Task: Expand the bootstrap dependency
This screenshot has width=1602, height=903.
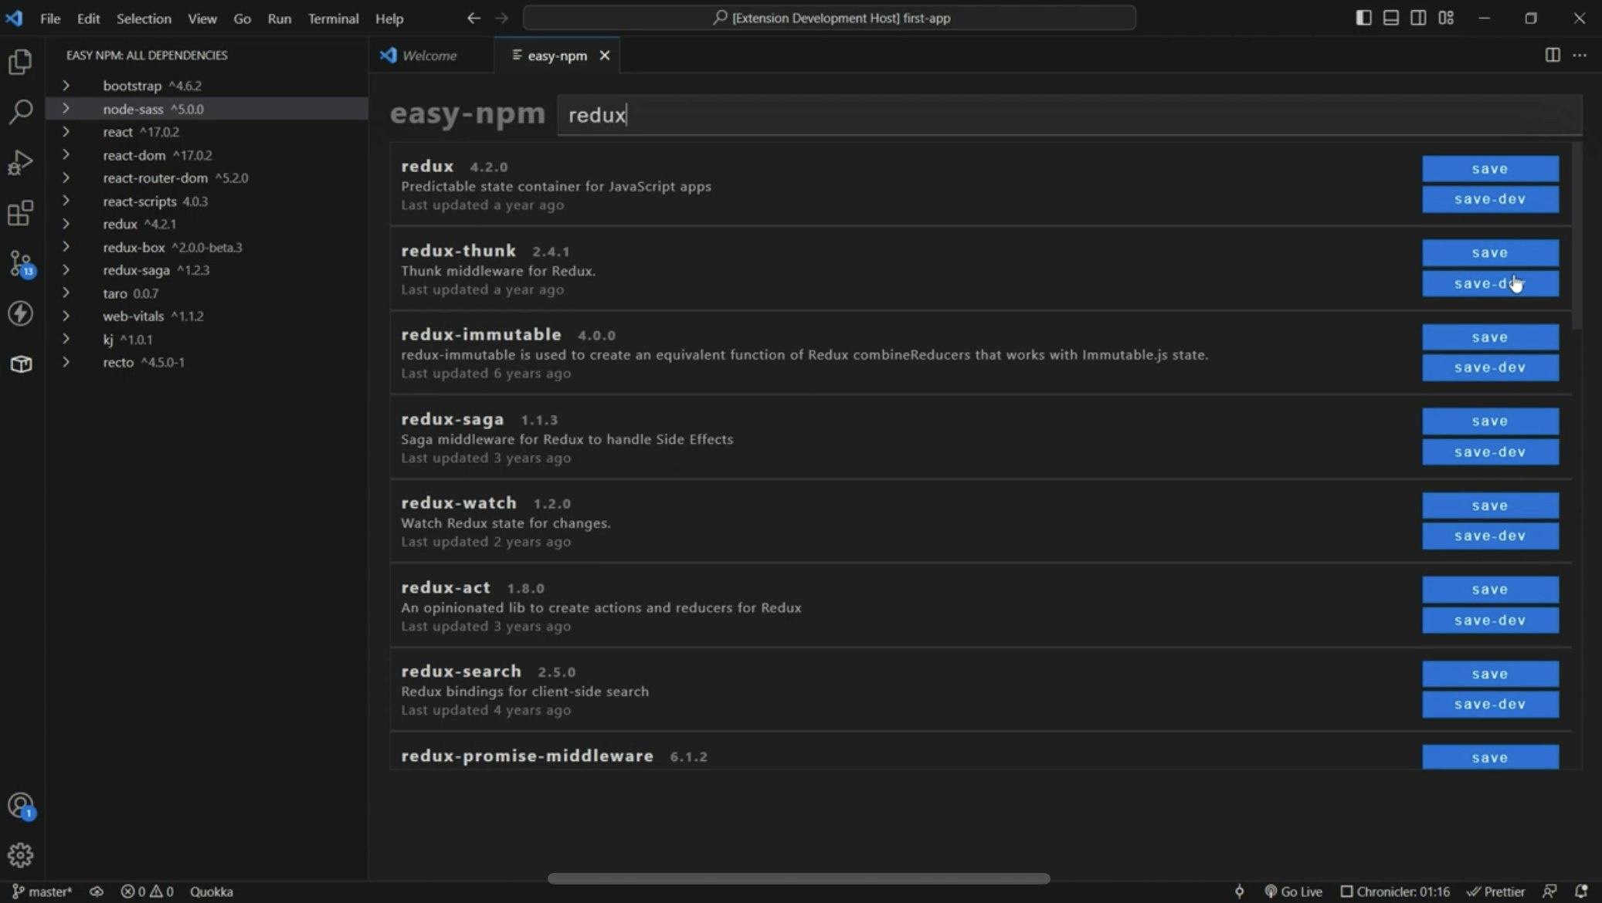Action: [x=66, y=86]
